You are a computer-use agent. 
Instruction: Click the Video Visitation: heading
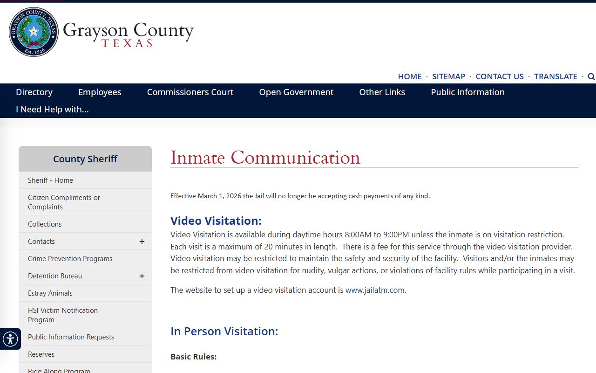[x=216, y=221]
